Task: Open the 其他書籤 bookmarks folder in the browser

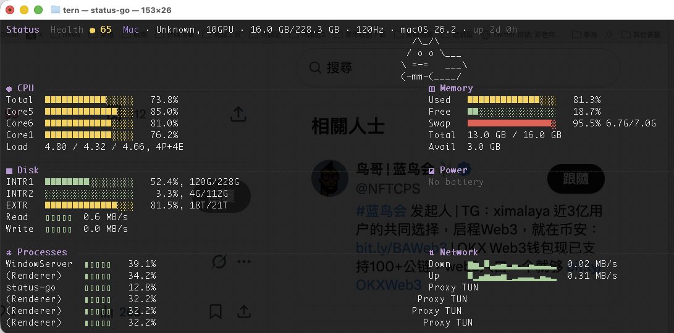Action: tap(640, 35)
